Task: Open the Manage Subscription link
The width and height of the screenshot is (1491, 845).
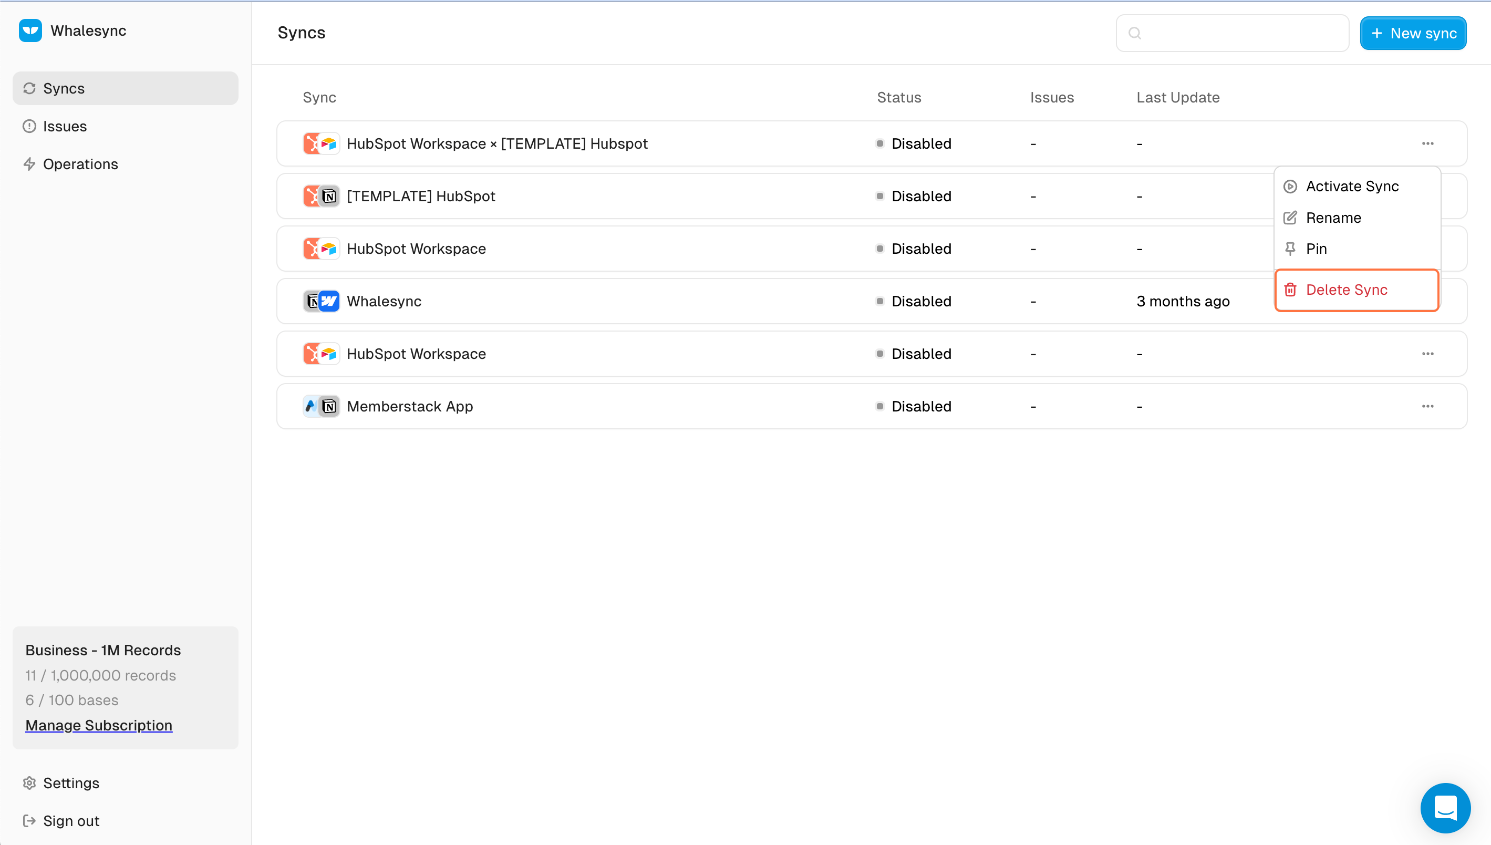Action: (99, 725)
